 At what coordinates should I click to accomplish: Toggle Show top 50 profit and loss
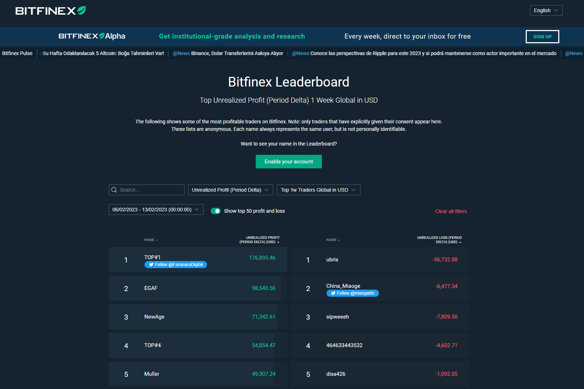[216, 211]
